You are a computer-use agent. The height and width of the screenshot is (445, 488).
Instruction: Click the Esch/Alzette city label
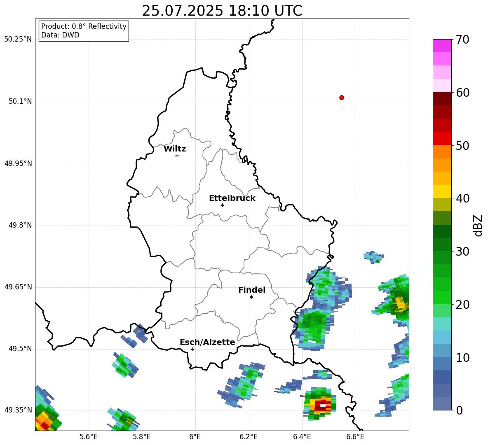click(207, 342)
